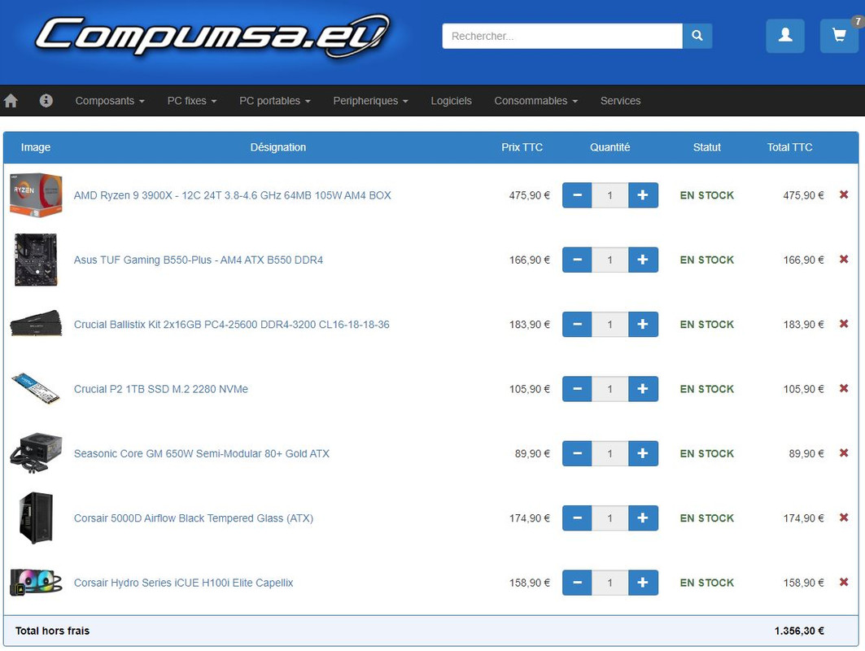This screenshot has height=651, width=865.
Task: Increase quantity of Seasonic Core GM 650W
Action: click(643, 453)
